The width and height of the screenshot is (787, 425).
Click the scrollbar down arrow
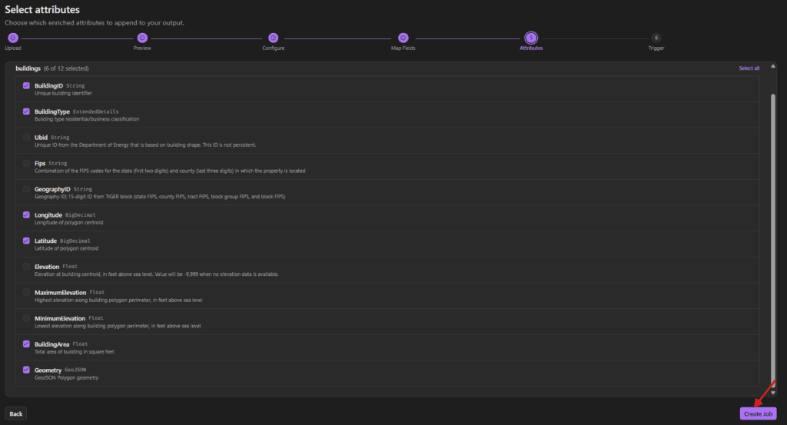tap(773, 393)
